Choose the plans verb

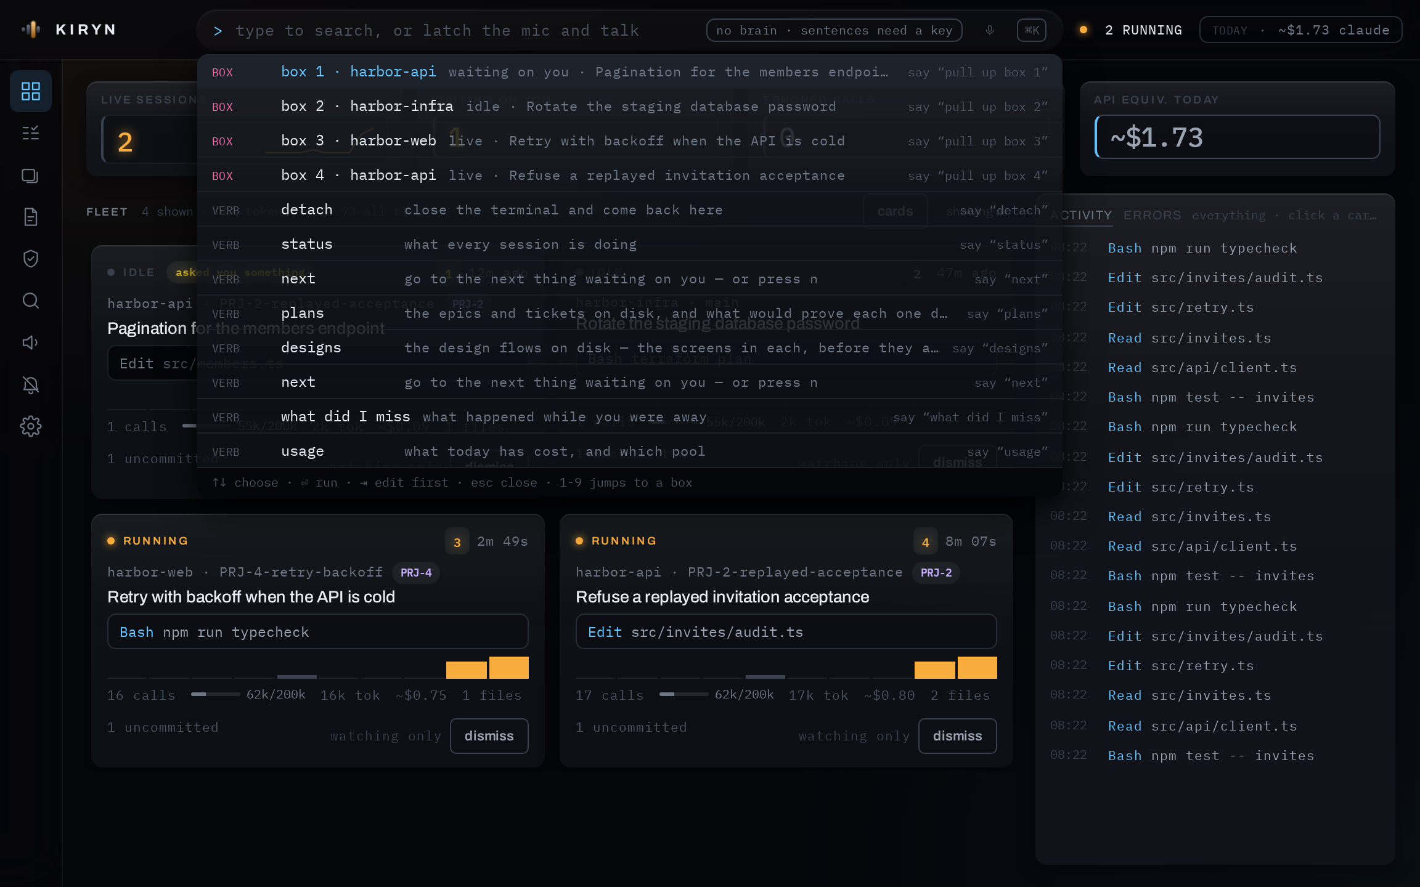point(629,314)
